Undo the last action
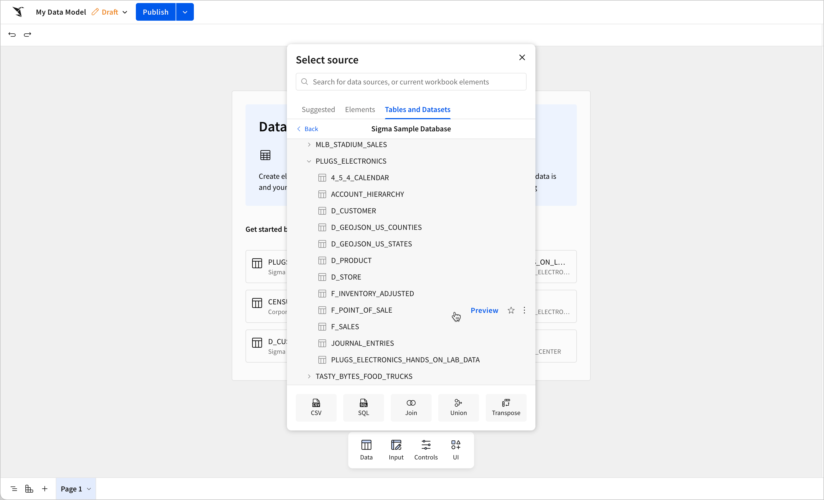The image size is (824, 500). point(12,34)
